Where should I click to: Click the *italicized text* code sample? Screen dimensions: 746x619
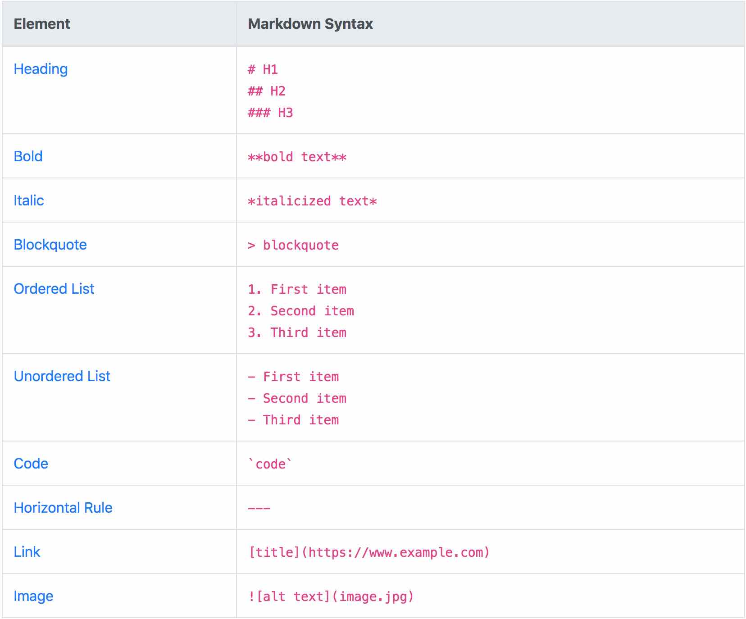[312, 200]
